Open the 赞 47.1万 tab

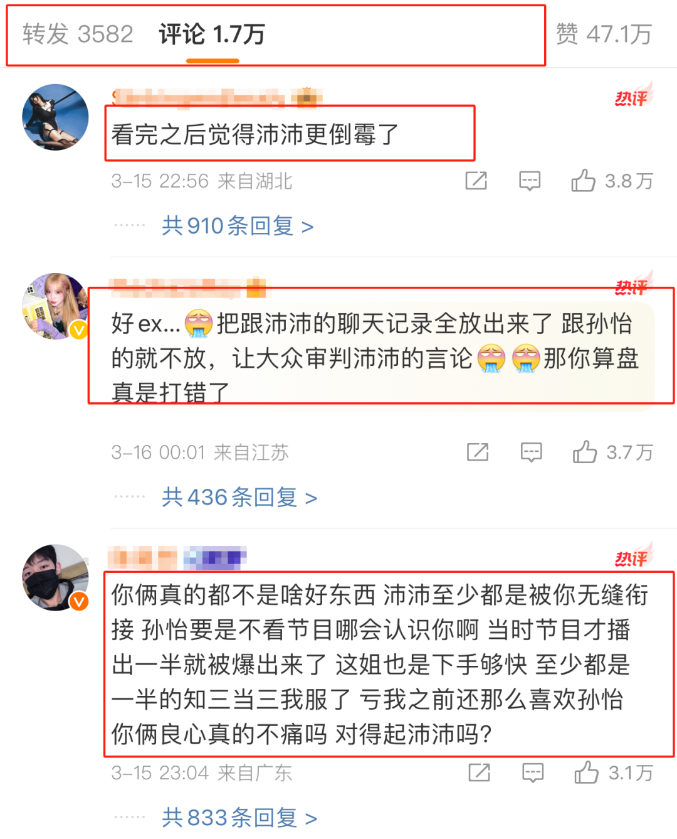[604, 34]
